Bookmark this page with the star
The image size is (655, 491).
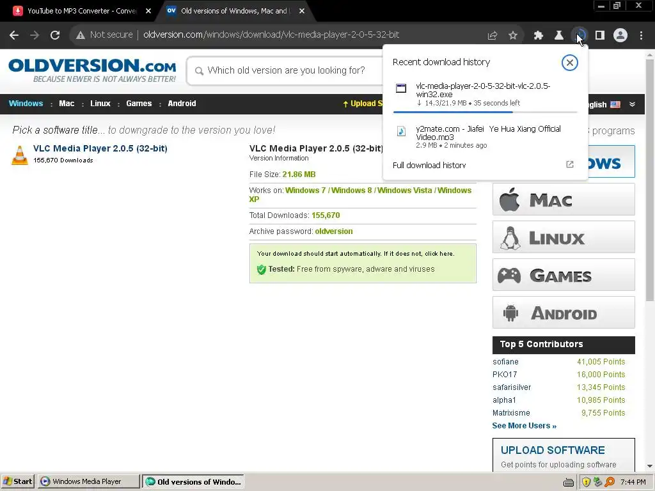tap(513, 36)
